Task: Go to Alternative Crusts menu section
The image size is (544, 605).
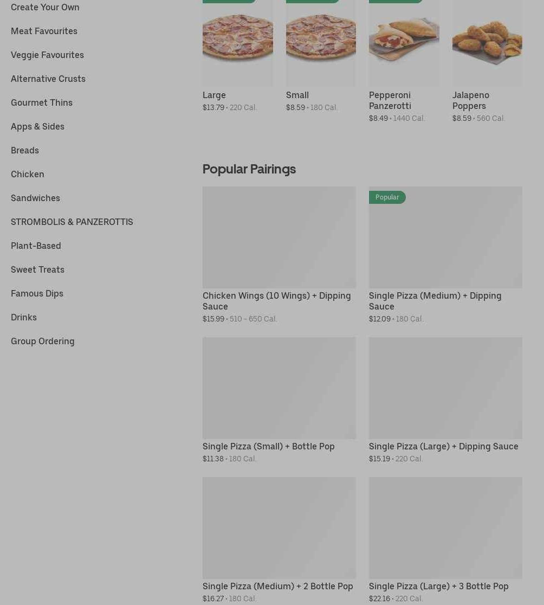Action: click(x=48, y=79)
